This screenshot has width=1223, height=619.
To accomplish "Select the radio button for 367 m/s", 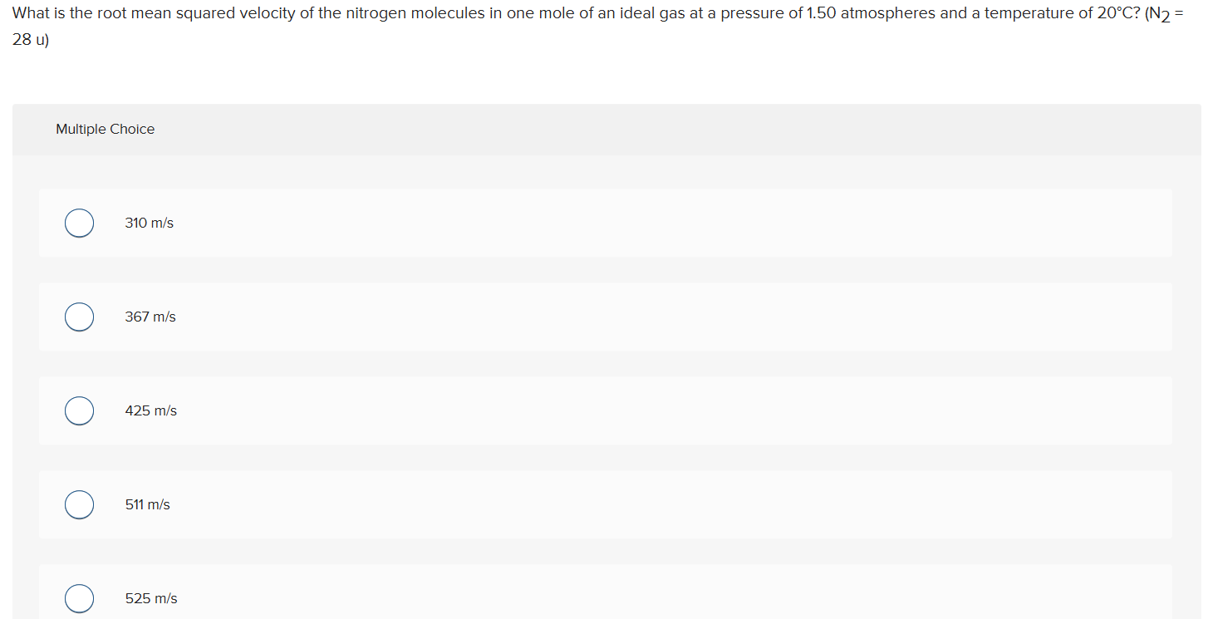I will (x=79, y=317).
